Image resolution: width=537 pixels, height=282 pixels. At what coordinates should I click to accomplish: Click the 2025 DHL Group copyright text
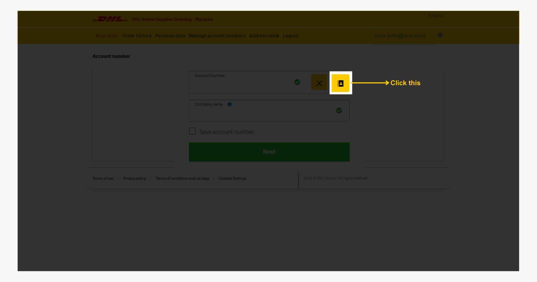coord(335,178)
